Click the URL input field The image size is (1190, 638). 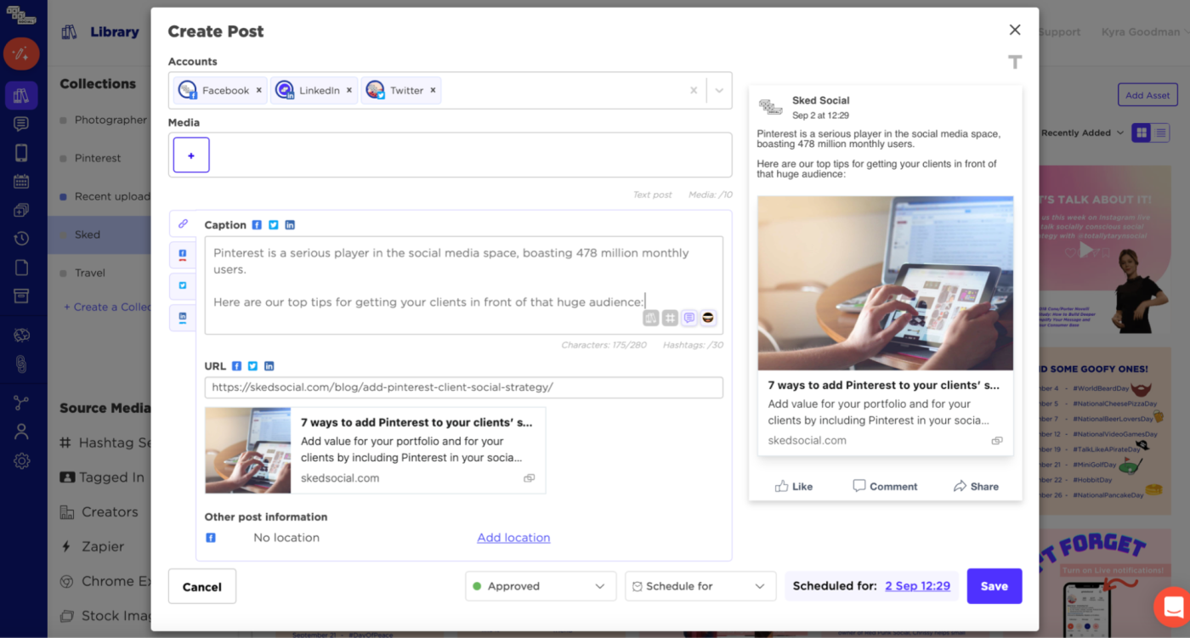(x=464, y=387)
